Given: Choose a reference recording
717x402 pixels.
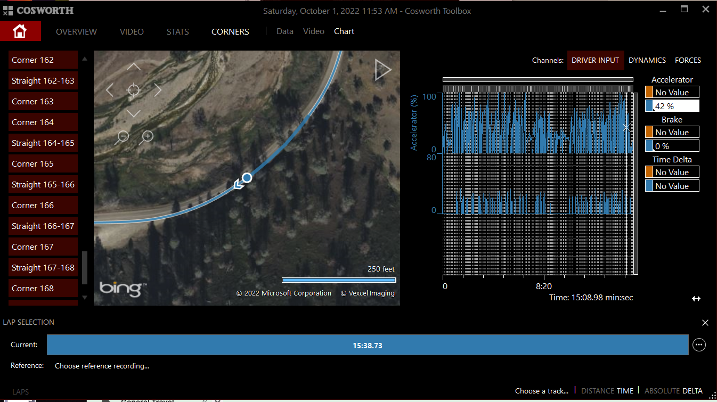Looking at the screenshot, I should 102,366.
